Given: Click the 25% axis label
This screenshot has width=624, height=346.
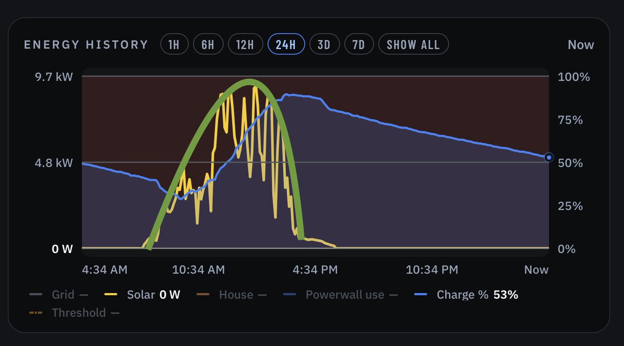Looking at the screenshot, I should [x=570, y=206].
